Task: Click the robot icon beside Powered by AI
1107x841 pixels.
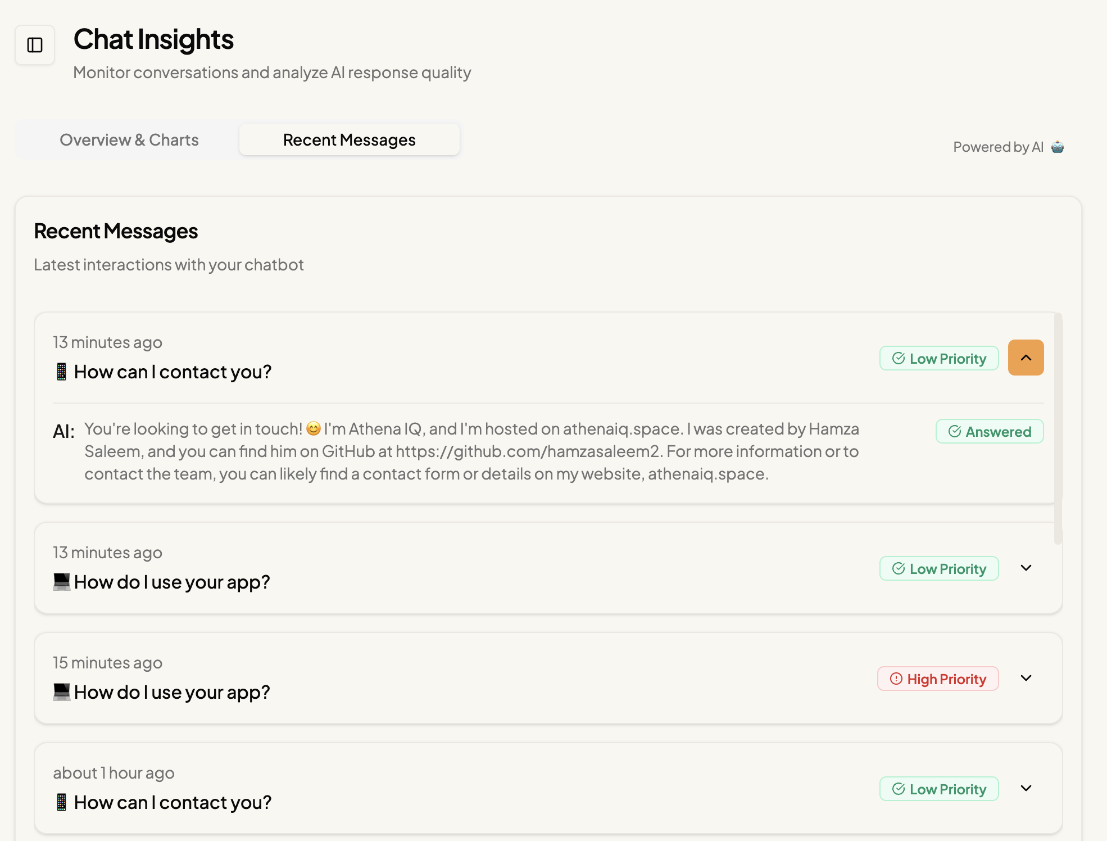Action: point(1058,147)
